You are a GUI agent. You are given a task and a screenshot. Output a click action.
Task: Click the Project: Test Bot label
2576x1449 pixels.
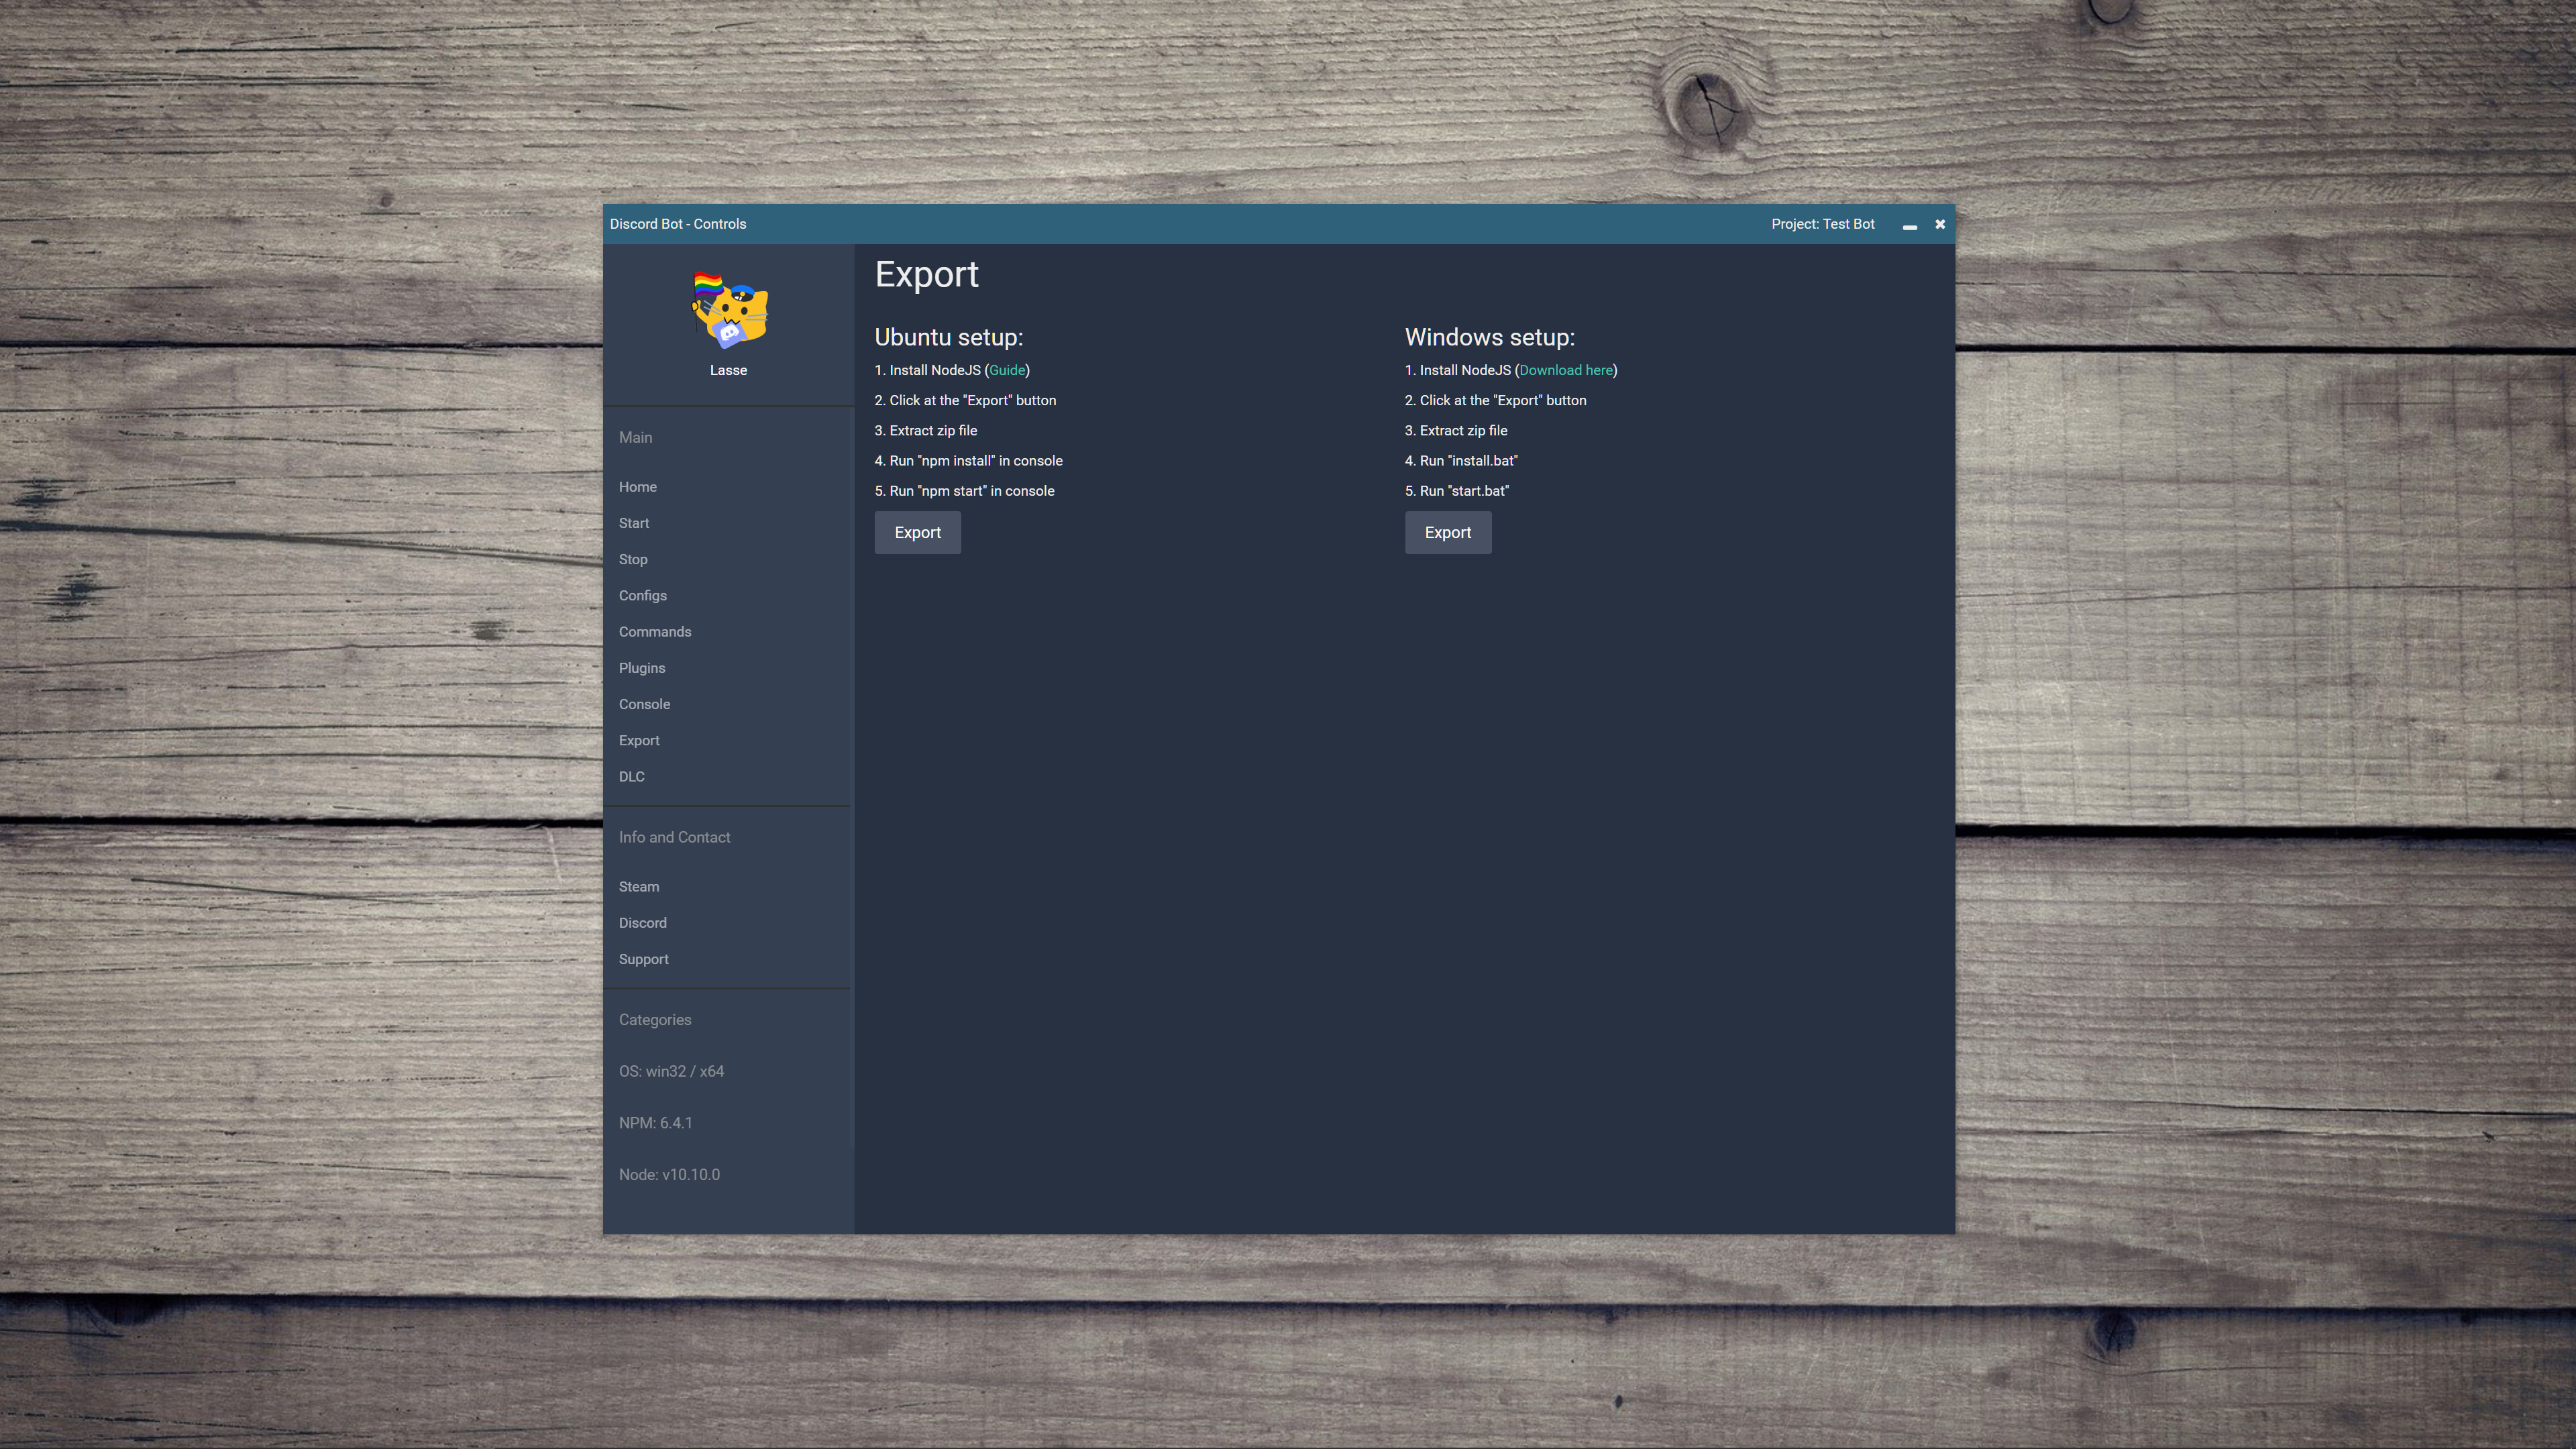pyautogui.click(x=1822, y=224)
